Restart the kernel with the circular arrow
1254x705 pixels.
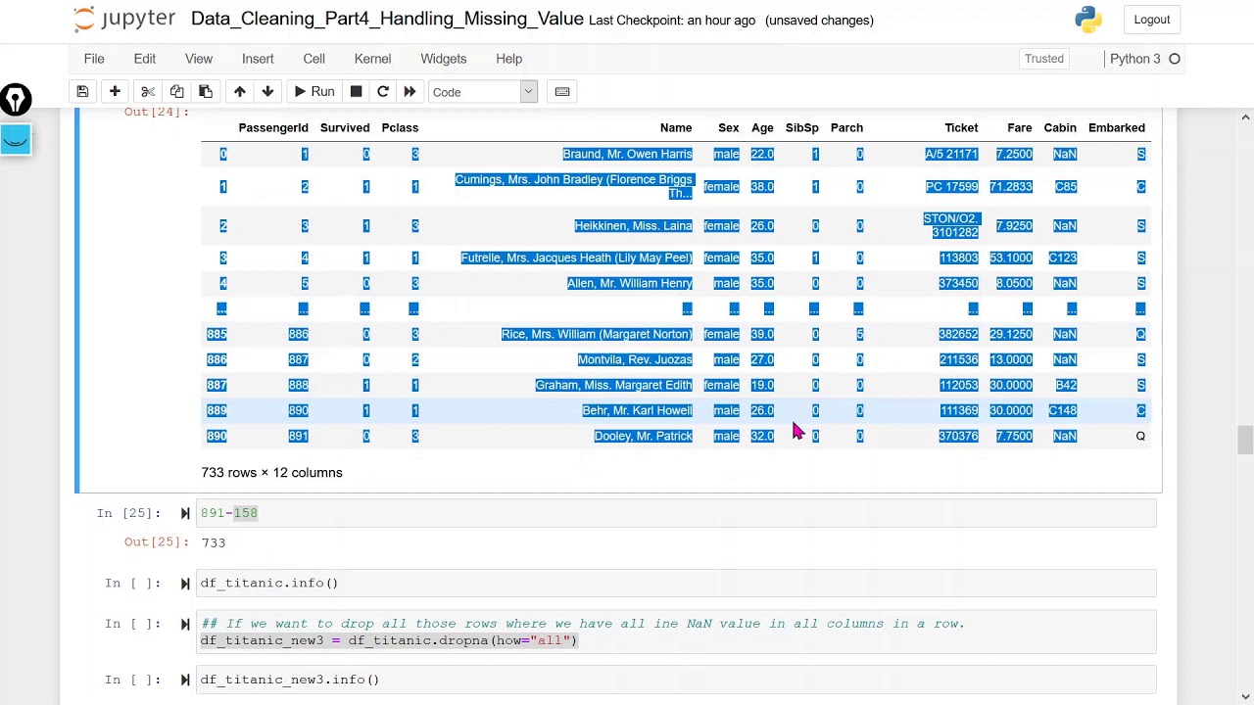(x=383, y=92)
